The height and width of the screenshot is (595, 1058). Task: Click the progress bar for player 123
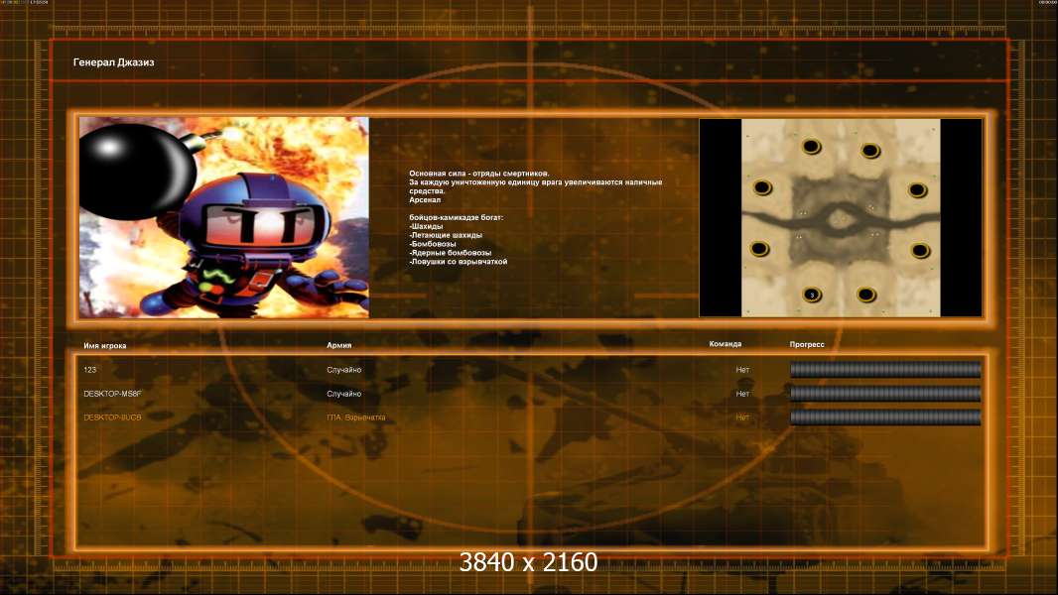pos(885,369)
